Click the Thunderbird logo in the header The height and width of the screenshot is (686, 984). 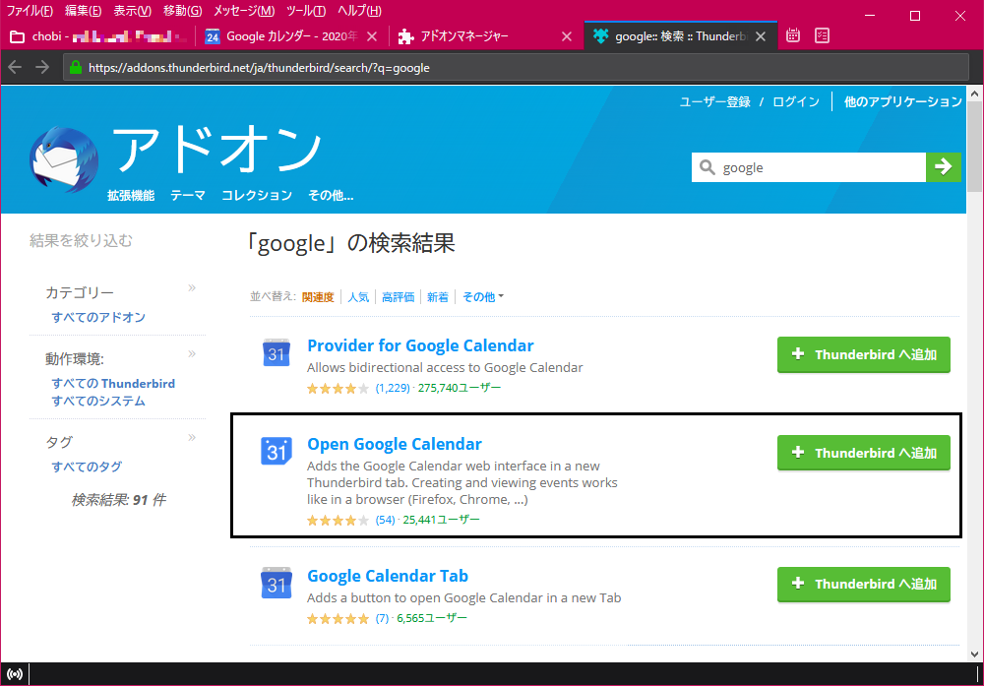(x=63, y=159)
